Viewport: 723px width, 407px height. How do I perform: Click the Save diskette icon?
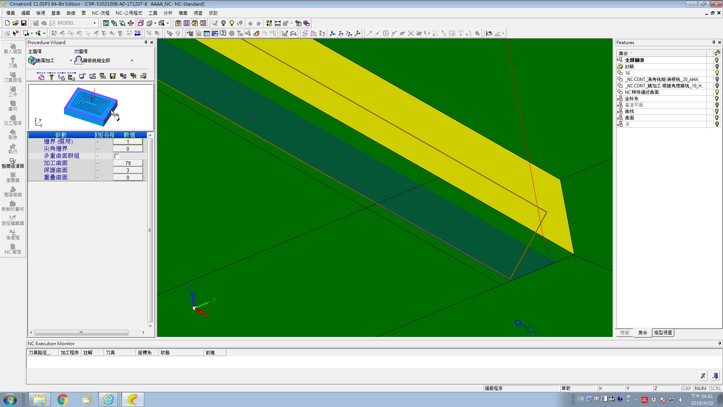[x=24, y=23]
